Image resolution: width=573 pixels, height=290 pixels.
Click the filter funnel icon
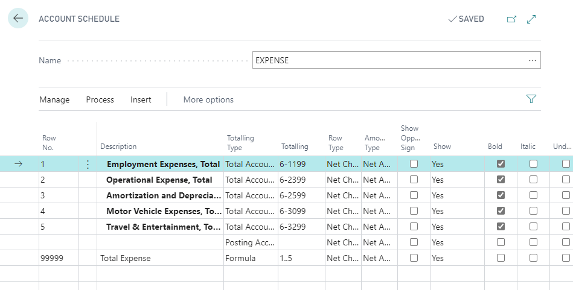[531, 99]
